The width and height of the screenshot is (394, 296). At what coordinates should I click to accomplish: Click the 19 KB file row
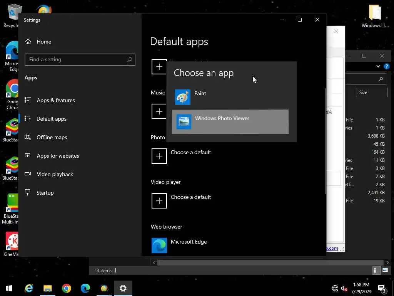pos(366,200)
